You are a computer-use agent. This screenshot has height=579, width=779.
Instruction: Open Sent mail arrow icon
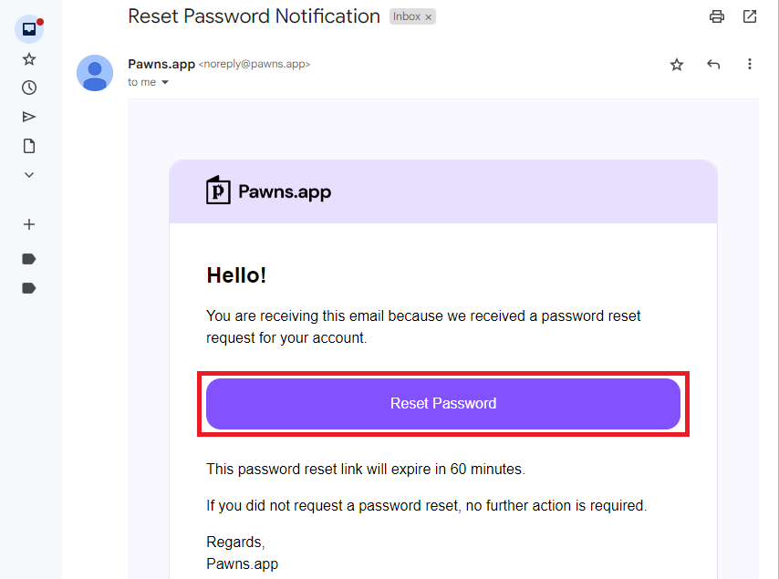coord(29,117)
